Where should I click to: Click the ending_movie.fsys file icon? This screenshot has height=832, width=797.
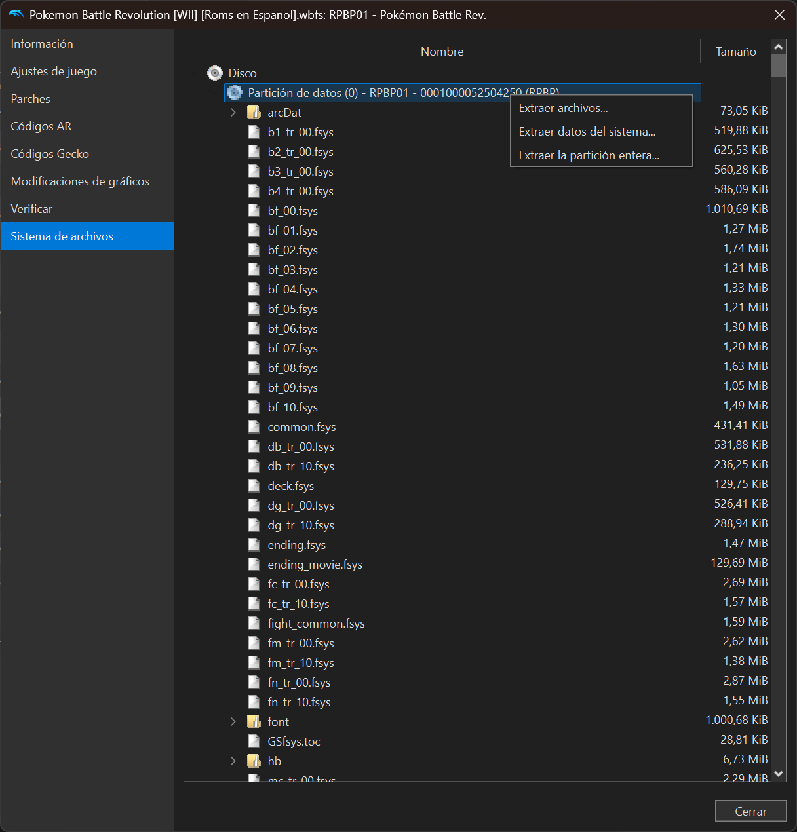tap(254, 564)
